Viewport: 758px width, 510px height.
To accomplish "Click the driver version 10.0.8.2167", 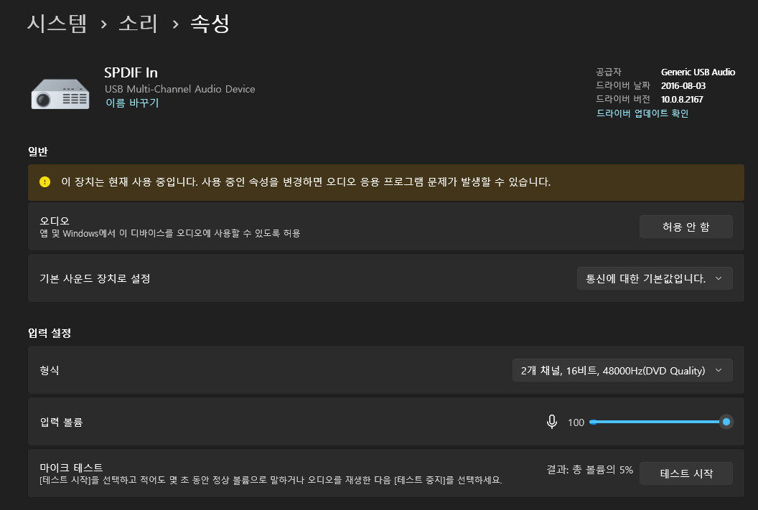I will coord(682,99).
